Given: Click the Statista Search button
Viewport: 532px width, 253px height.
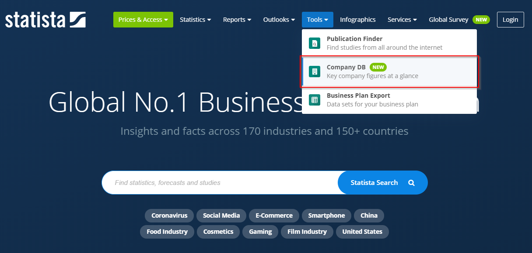Looking at the screenshot, I should pyautogui.click(x=383, y=183).
